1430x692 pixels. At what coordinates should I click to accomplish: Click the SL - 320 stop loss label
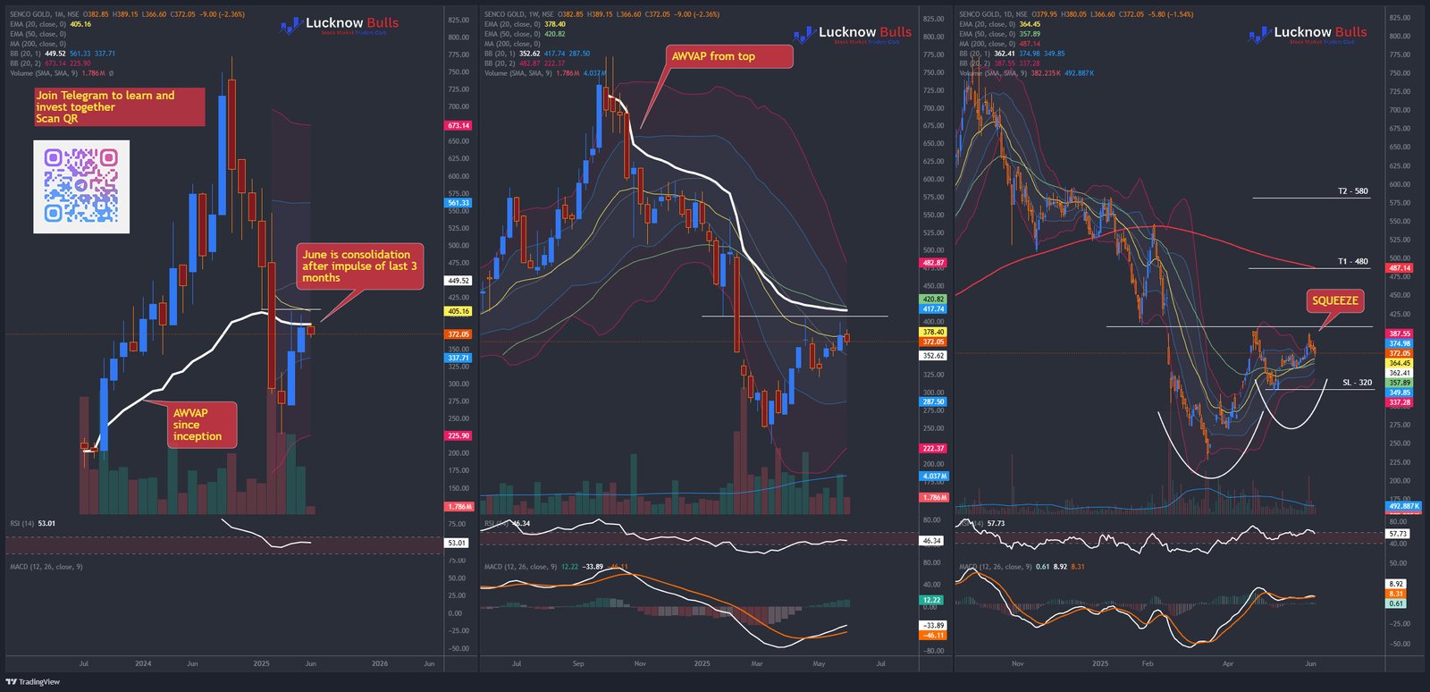pyautogui.click(x=1357, y=383)
